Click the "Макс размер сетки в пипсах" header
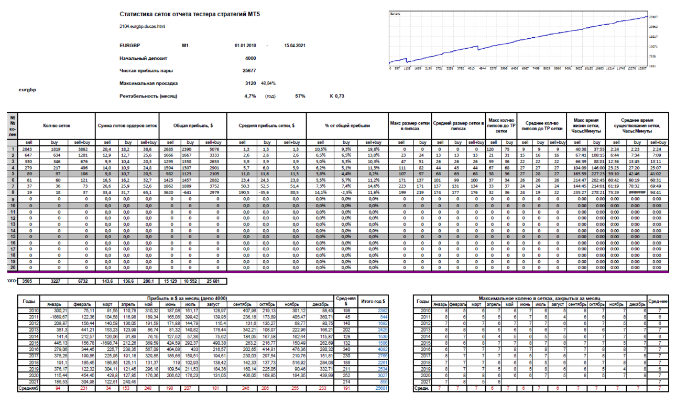676x405 pixels. point(410,126)
